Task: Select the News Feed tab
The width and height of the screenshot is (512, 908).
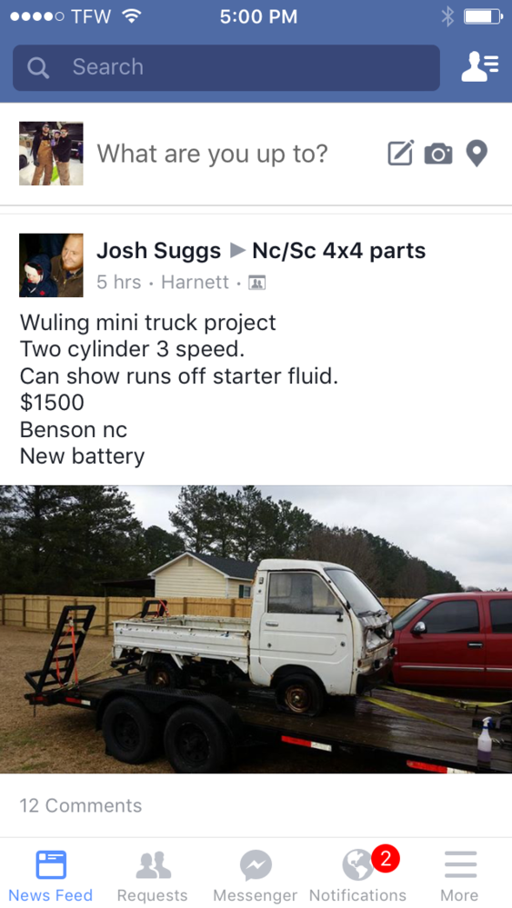Action: [x=51, y=874]
